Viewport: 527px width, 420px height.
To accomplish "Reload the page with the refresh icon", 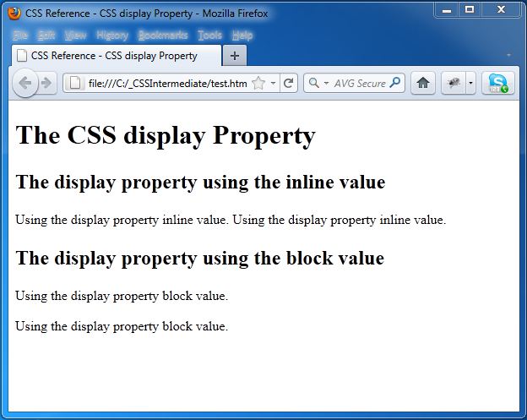I will [288, 83].
